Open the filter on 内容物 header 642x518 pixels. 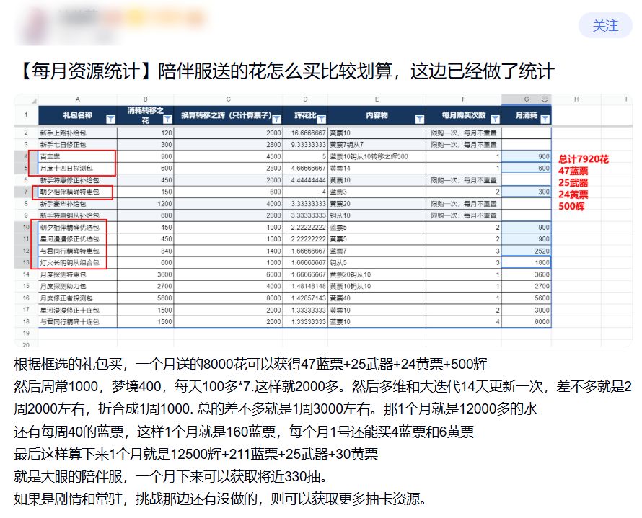(x=419, y=119)
